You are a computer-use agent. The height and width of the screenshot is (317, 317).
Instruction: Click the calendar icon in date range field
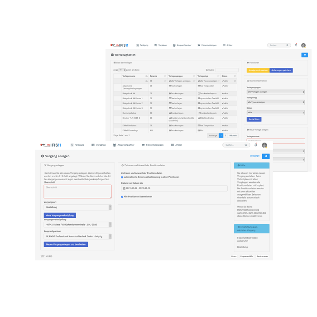tap(123, 188)
